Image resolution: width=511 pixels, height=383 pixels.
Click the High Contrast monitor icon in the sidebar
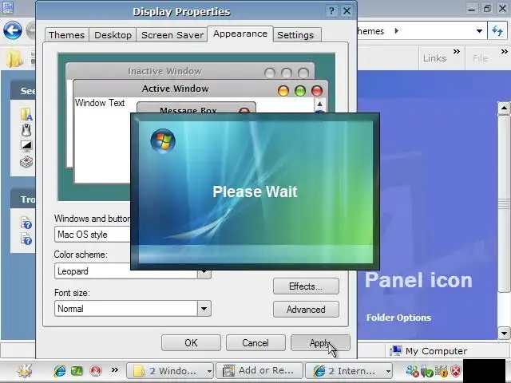tap(26, 145)
